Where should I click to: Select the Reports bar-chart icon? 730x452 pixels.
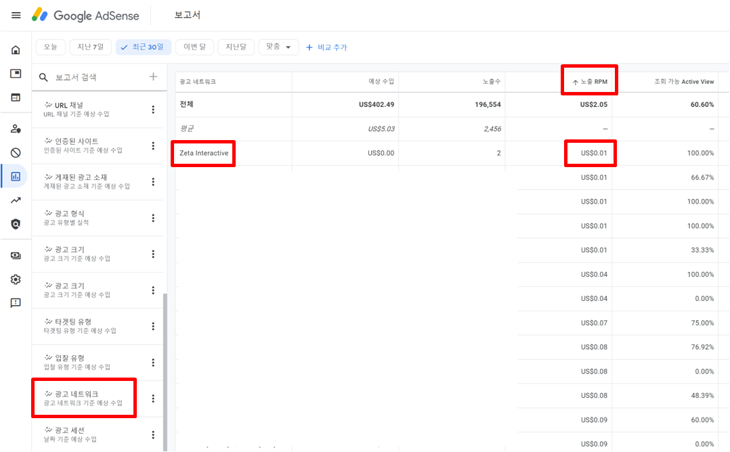[16, 176]
